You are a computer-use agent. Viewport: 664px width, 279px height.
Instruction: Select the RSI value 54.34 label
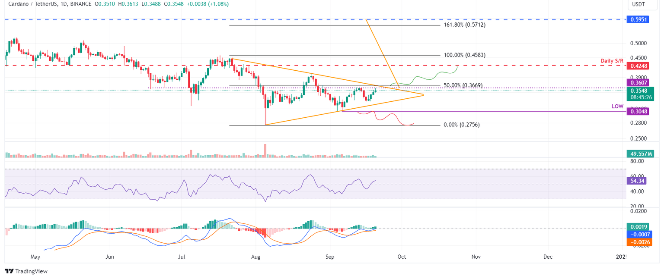pyautogui.click(x=638, y=180)
